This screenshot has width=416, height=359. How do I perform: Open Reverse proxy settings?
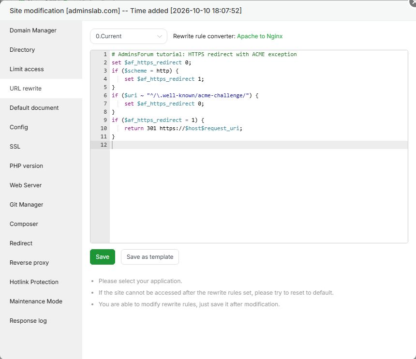29,263
